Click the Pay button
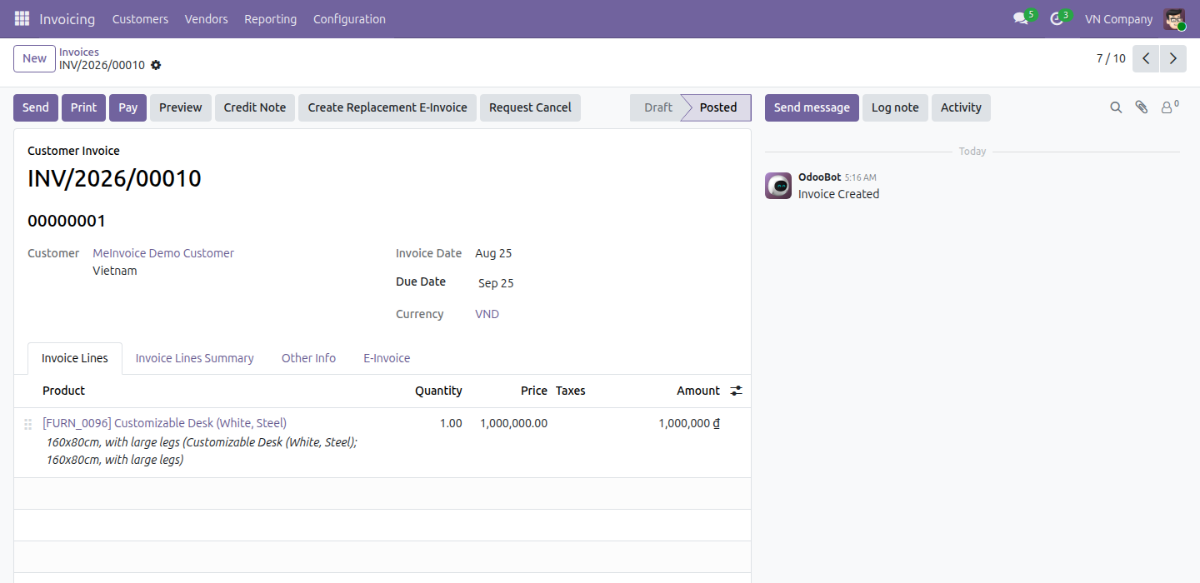The width and height of the screenshot is (1200, 583). tap(127, 107)
